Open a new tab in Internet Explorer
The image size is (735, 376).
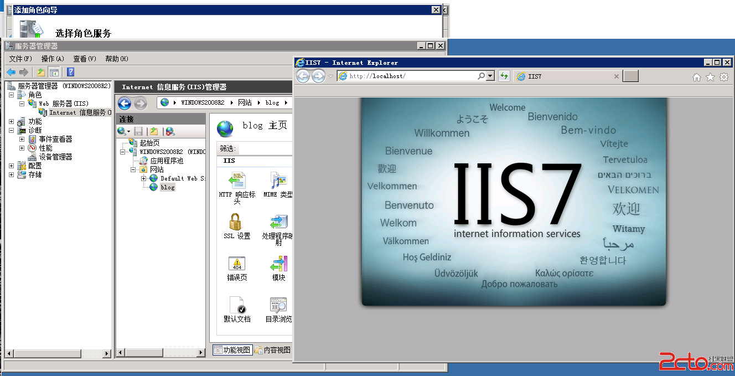630,76
